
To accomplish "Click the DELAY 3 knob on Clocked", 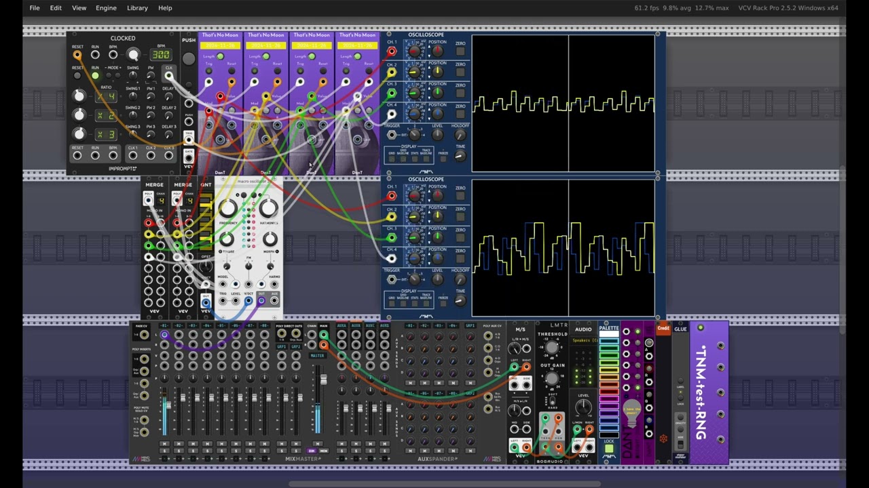I will (169, 134).
